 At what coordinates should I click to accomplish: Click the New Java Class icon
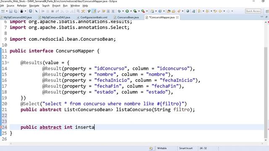160,11
